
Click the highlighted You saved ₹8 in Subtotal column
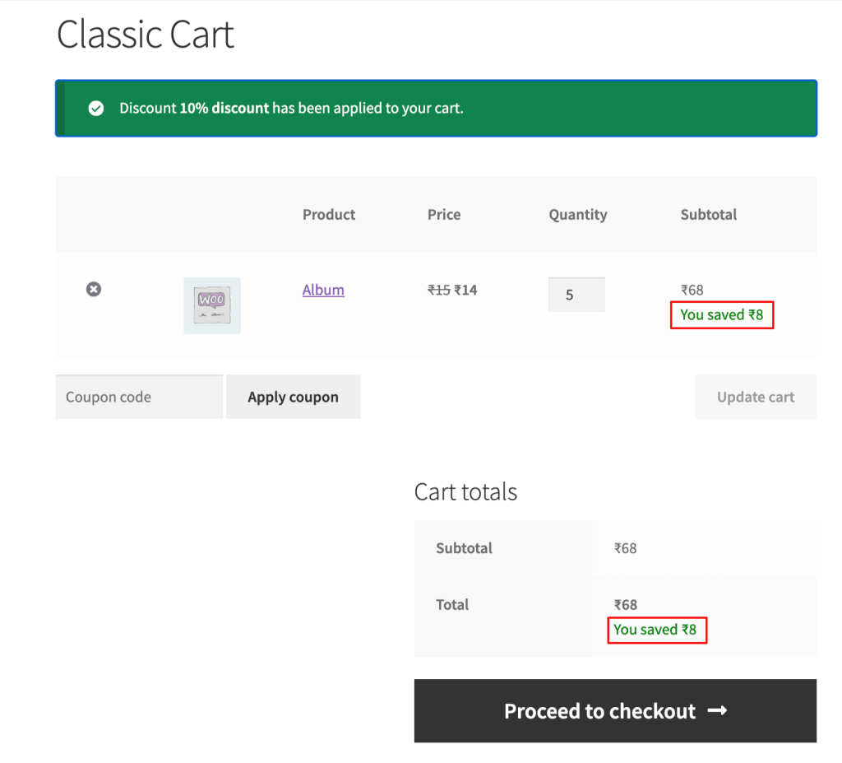click(721, 314)
